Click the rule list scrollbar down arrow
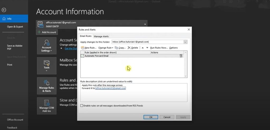This screenshot has width=270, height=130. click(x=185, y=76)
